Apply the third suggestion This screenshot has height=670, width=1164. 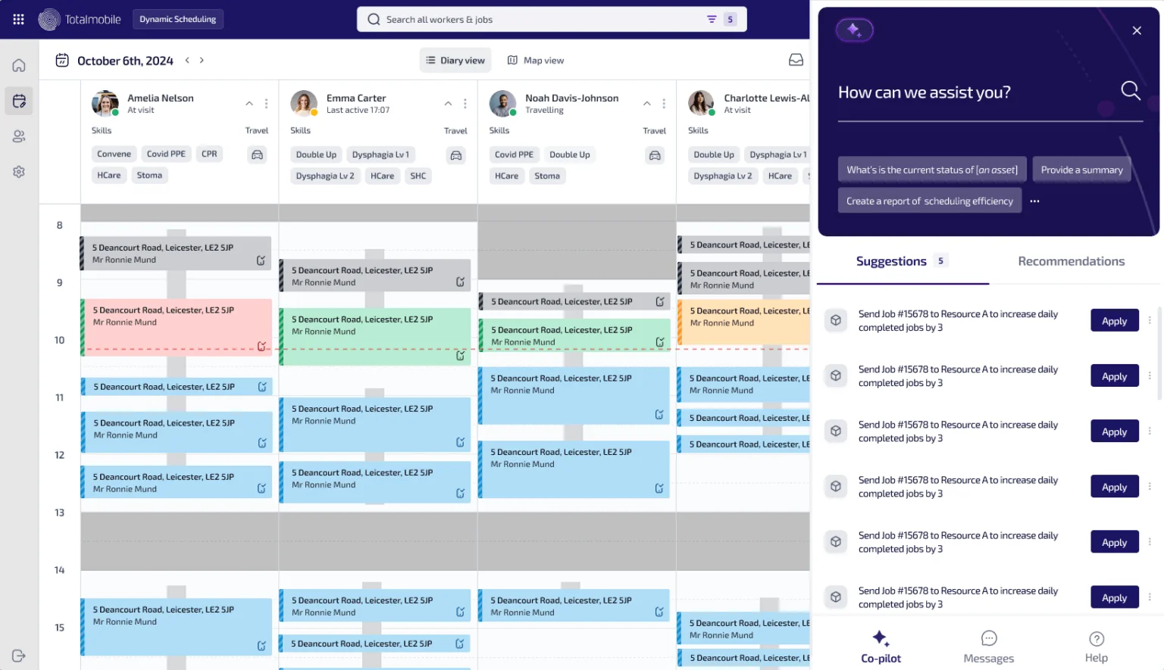(1114, 431)
